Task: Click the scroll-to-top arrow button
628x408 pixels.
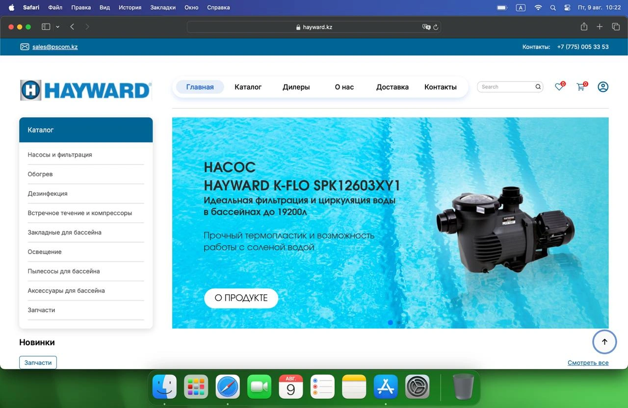Action: point(604,342)
